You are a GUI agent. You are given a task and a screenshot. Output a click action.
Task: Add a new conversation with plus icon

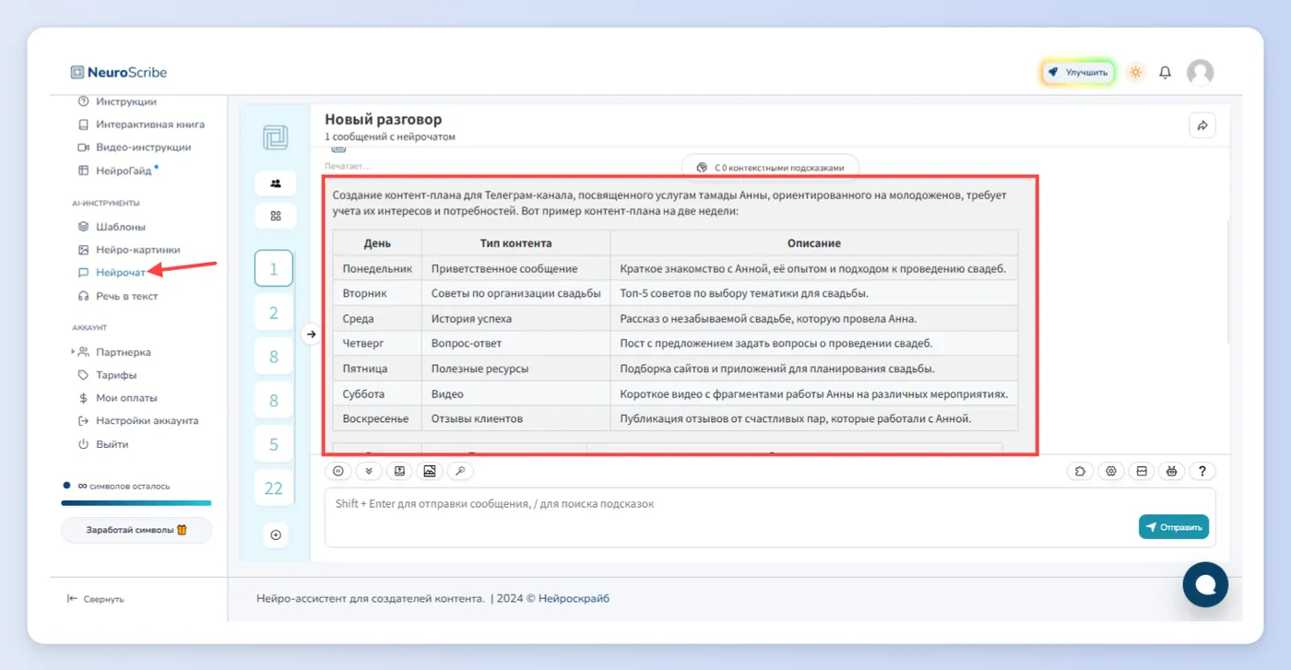[x=275, y=535]
